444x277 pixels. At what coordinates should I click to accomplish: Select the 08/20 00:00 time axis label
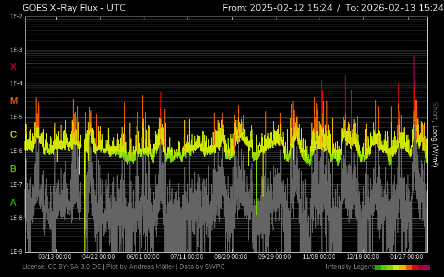231,257
